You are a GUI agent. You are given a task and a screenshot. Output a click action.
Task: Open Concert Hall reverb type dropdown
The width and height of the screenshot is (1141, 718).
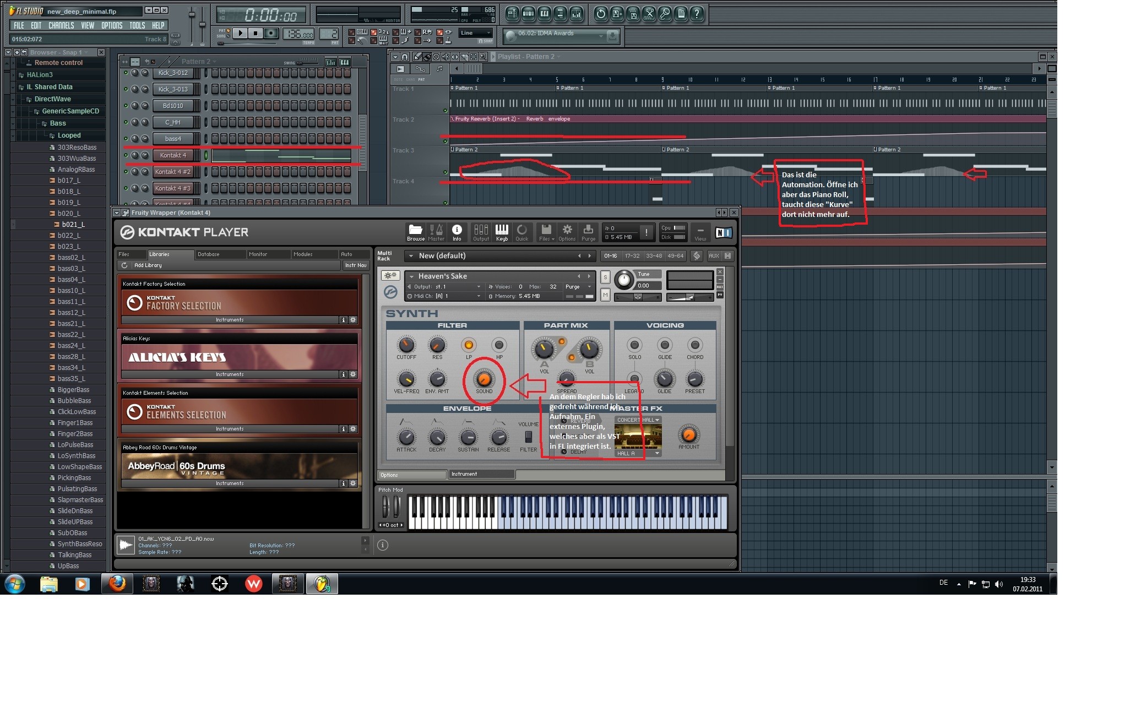click(638, 420)
